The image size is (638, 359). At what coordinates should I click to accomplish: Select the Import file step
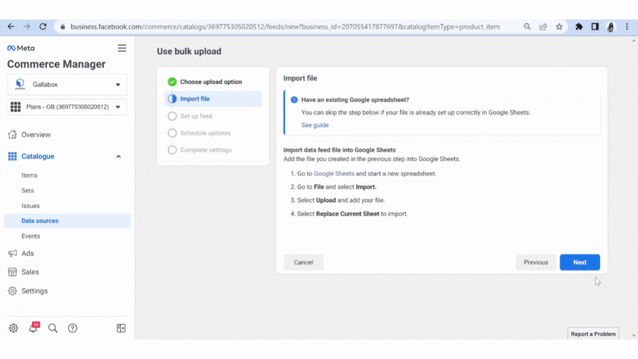tap(213, 99)
